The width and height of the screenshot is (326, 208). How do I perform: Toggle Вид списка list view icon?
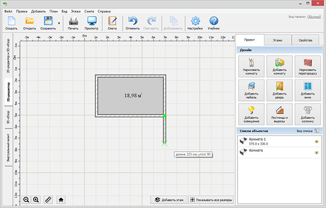(317, 131)
